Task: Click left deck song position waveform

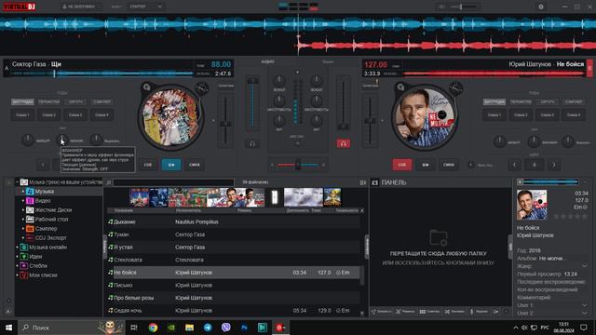Action: click(x=102, y=74)
